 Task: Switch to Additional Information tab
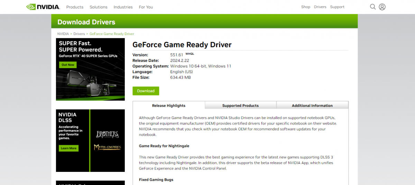312,105
